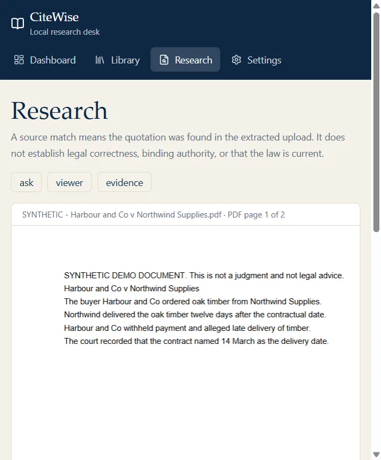Click the Research file-search icon

[x=164, y=60]
